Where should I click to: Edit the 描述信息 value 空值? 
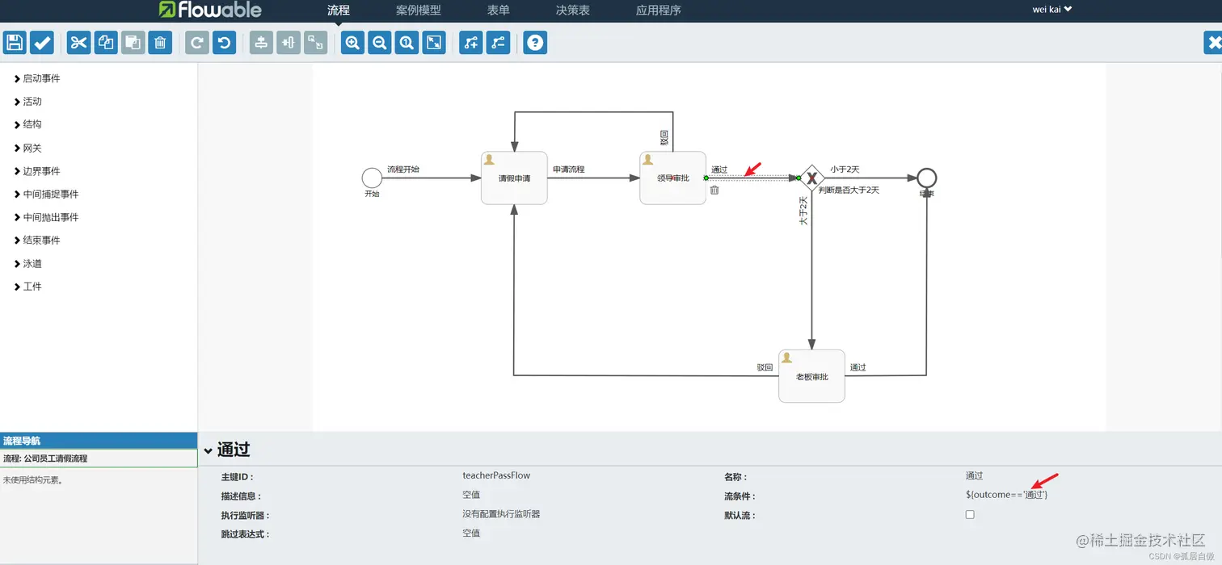click(x=471, y=495)
